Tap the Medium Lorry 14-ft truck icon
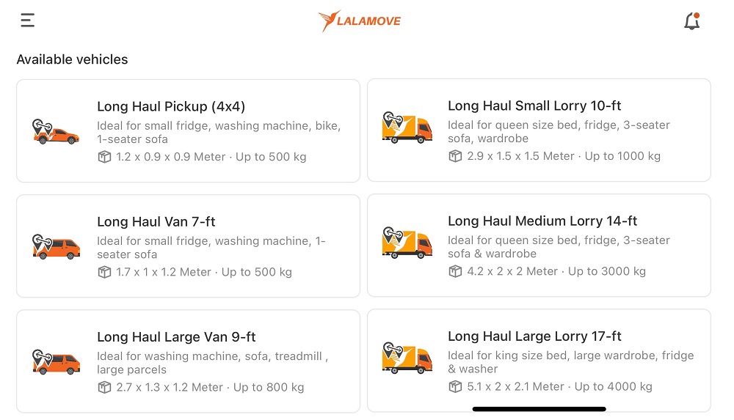The width and height of the screenshot is (734, 420). coord(407,243)
